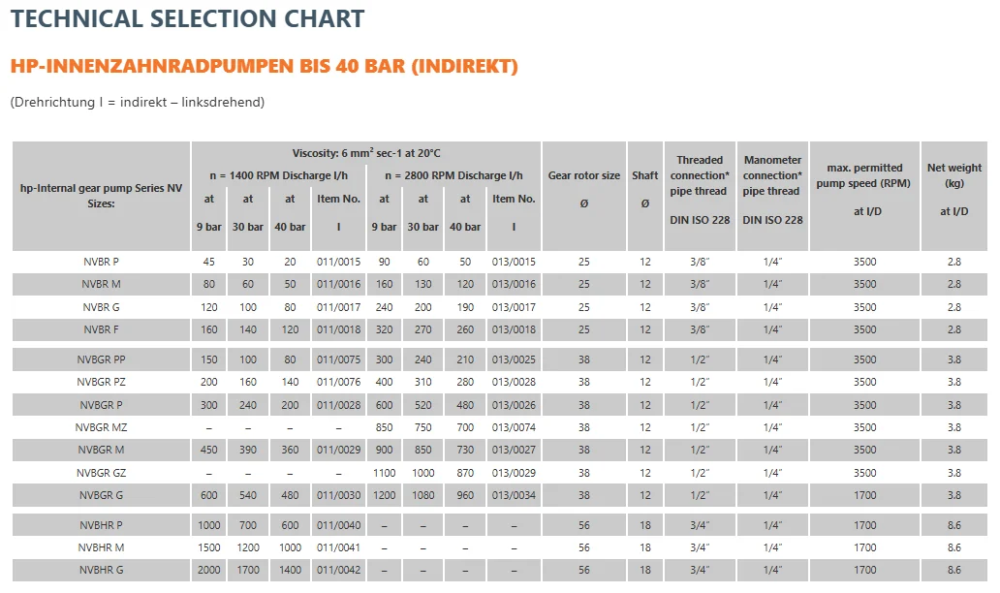Select the NVBGR MZ row label
1000x593 pixels.
101,427
